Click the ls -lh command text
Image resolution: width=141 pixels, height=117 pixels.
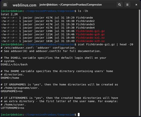pyautogui.click(x=83, y=11)
